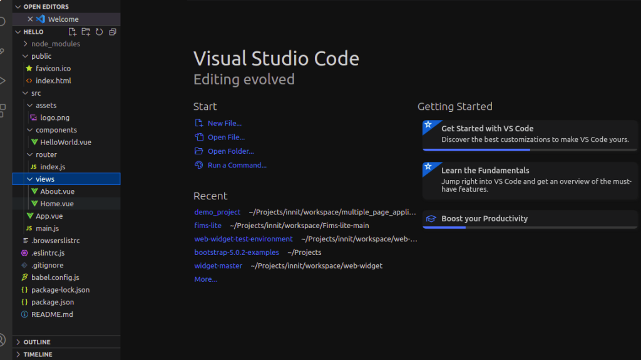
Task: Open the fims-lite recent project
Action: pyautogui.click(x=207, y=226)
